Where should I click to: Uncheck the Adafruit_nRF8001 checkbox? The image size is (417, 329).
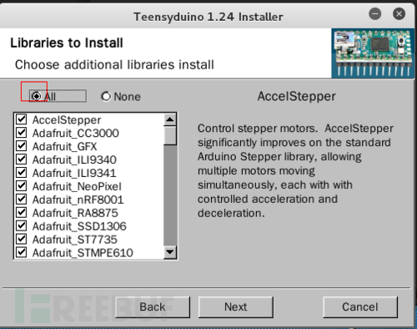click(x=22, y=200)
